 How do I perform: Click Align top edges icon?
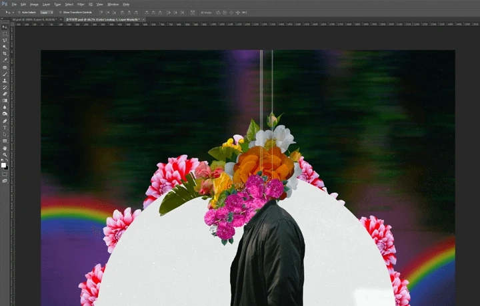[101, 13]
